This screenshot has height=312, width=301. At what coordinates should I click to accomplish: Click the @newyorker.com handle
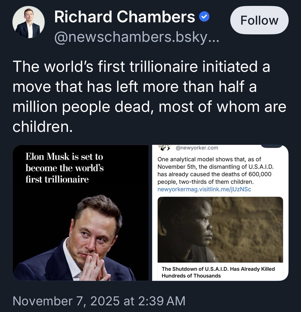tap(197, 148)
